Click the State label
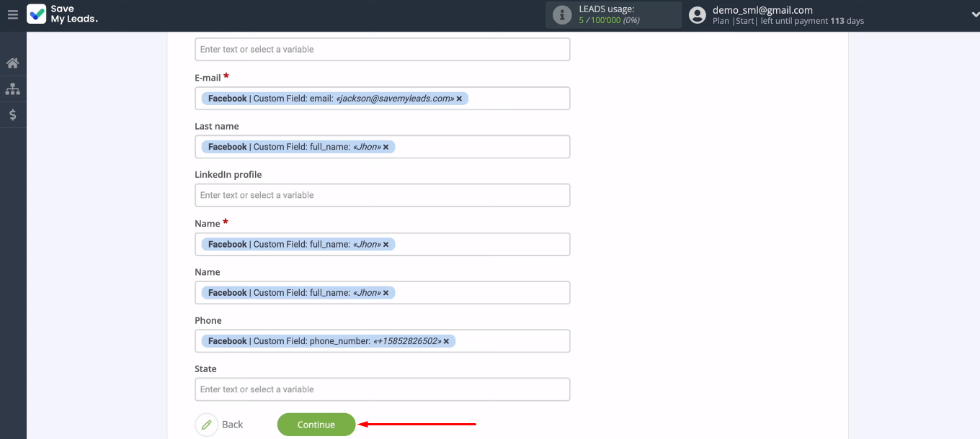The height and width of the screenshot is (439, 980). (x=205, y=369)
